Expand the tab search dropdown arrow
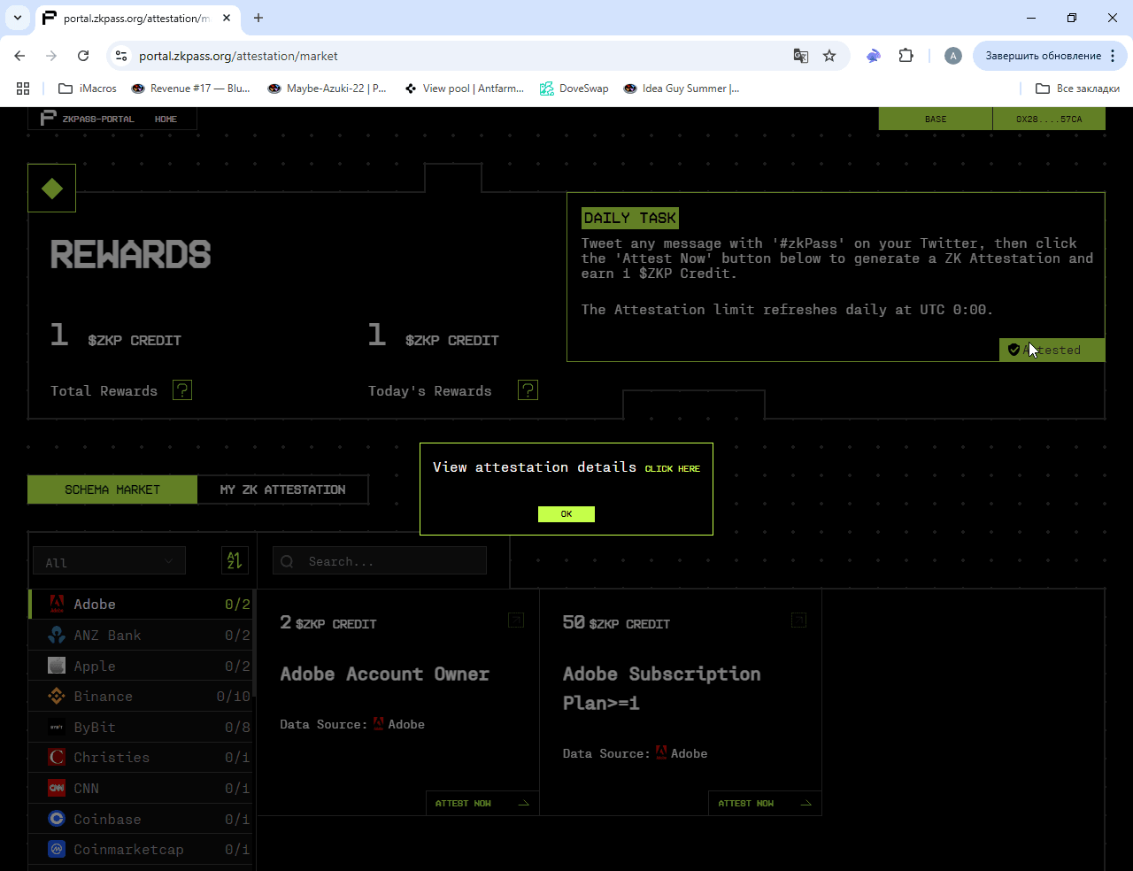 pos(17,18)
